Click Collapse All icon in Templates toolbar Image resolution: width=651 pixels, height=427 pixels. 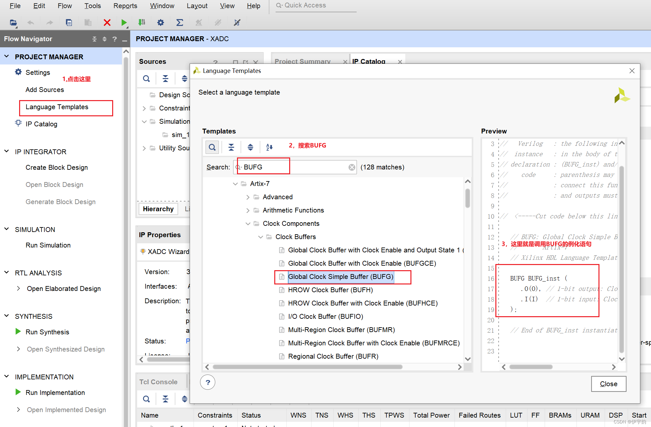point(231,147)
